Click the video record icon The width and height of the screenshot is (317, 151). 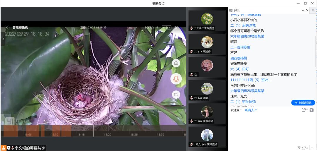click(176, 95)
